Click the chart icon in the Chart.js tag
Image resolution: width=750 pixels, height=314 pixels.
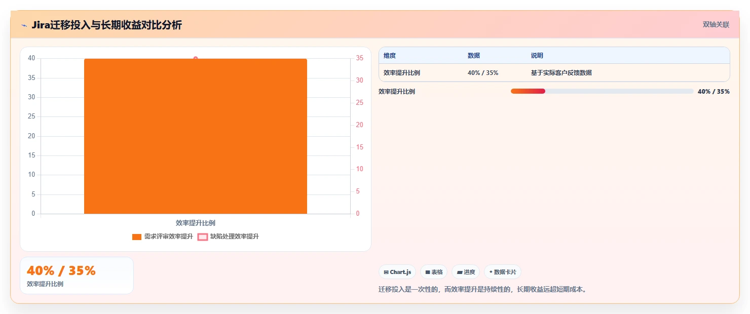386,272
